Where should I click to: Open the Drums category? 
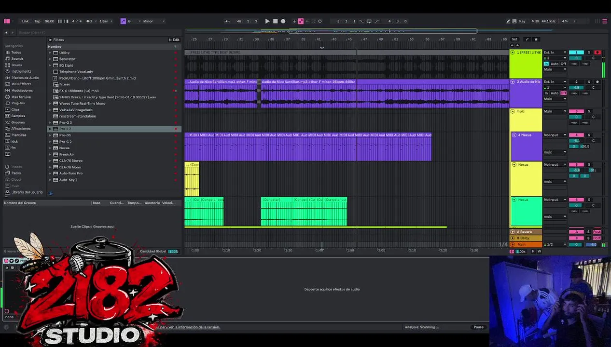coord(16,65)
